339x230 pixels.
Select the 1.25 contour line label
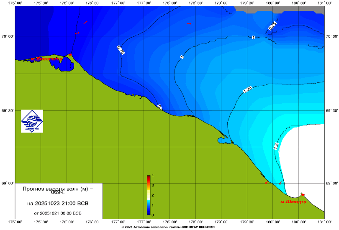pos(247,89)
